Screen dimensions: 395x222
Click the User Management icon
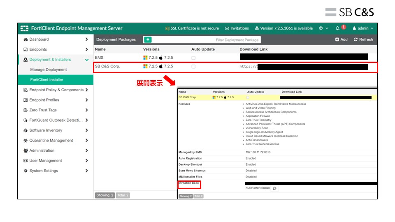pyautogui.click(x=26, y=161)
